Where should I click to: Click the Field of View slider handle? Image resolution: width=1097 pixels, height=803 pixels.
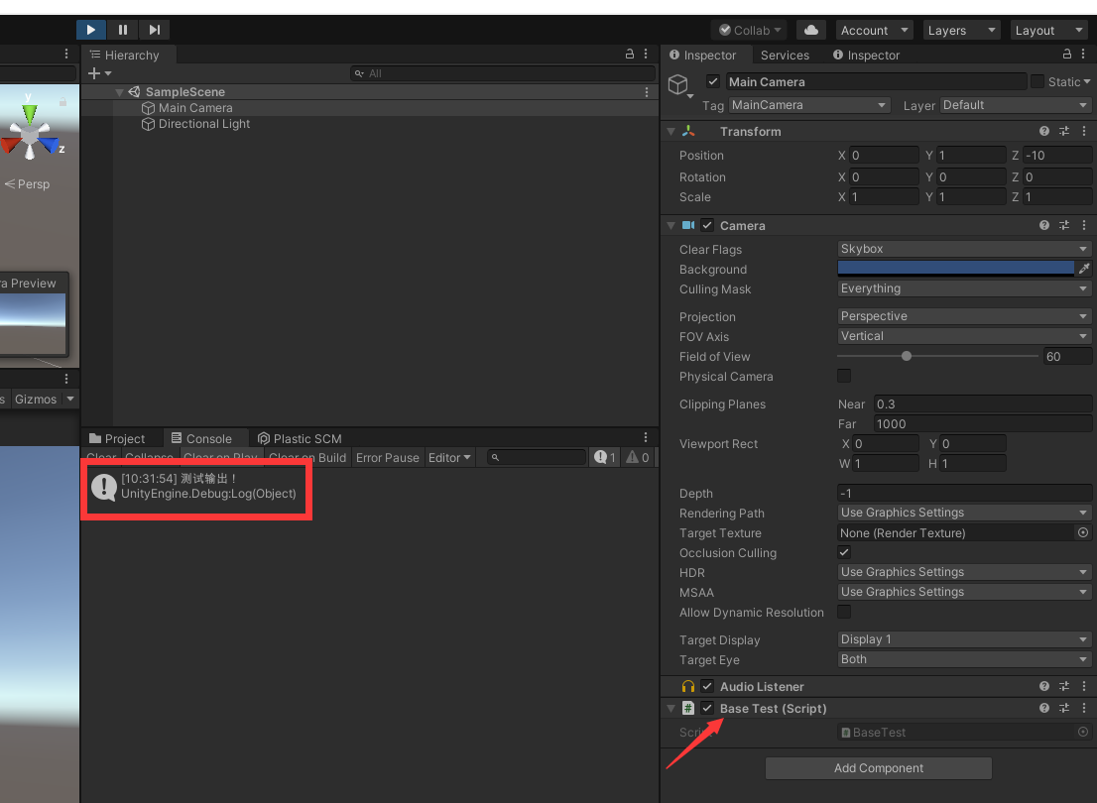907,356
